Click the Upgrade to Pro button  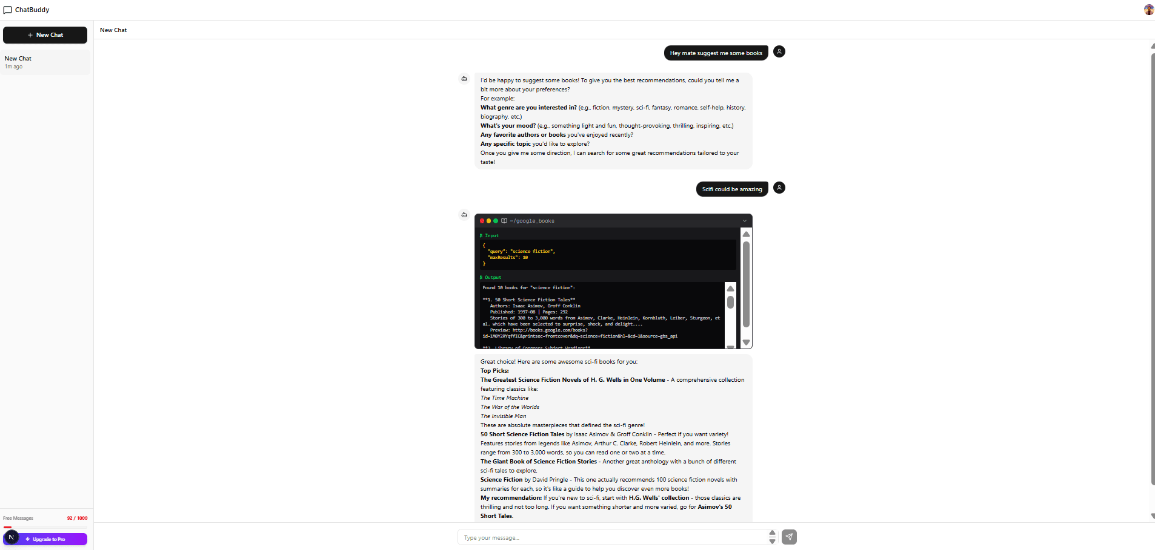point(48,539)
